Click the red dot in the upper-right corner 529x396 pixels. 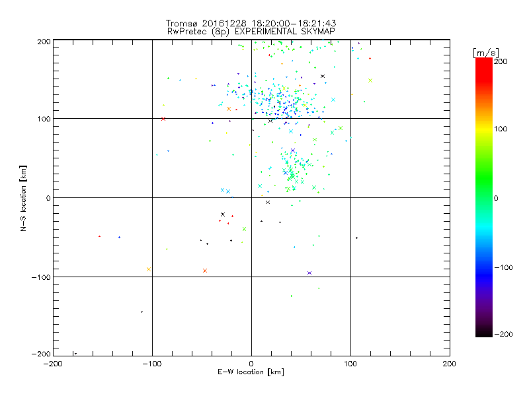(x=370, y=59)
